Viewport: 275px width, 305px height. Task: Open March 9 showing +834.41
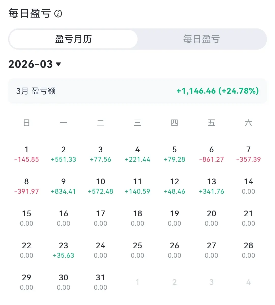[63, 186]
